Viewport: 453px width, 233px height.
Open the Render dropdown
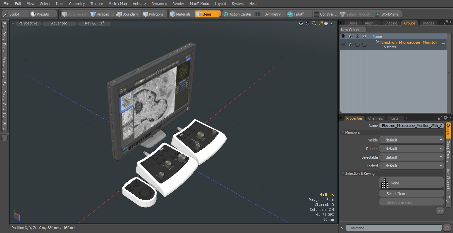point(414,149)
